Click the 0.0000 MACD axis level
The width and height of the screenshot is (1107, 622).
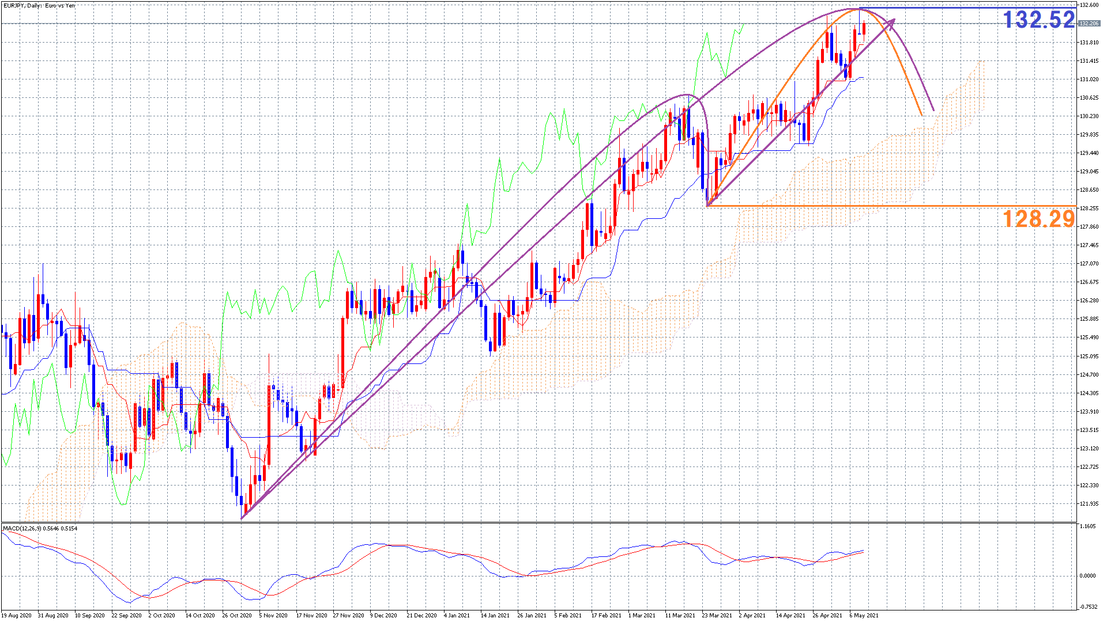[x=1087, y=576]
